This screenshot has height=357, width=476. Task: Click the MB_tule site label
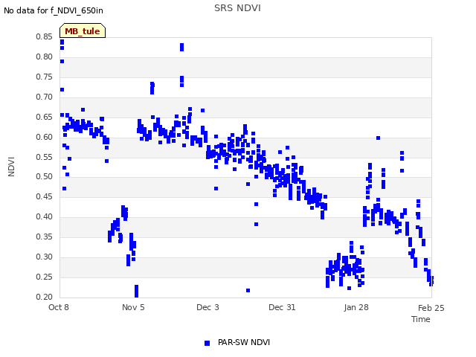(83, 31)
